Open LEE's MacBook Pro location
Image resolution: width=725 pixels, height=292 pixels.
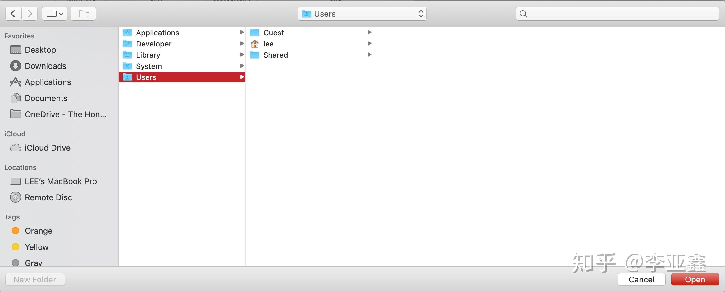(61, 181)
